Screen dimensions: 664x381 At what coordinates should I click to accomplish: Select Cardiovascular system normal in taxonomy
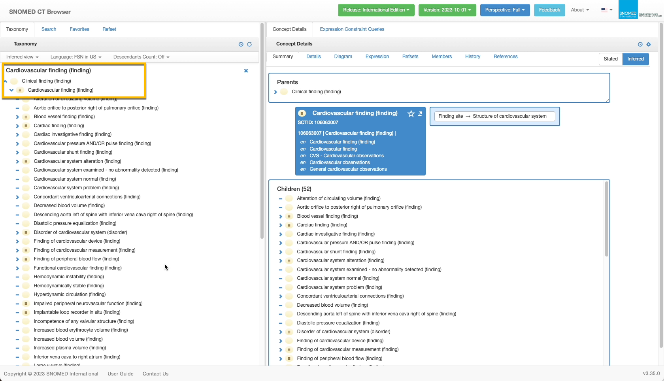point(75,179)
